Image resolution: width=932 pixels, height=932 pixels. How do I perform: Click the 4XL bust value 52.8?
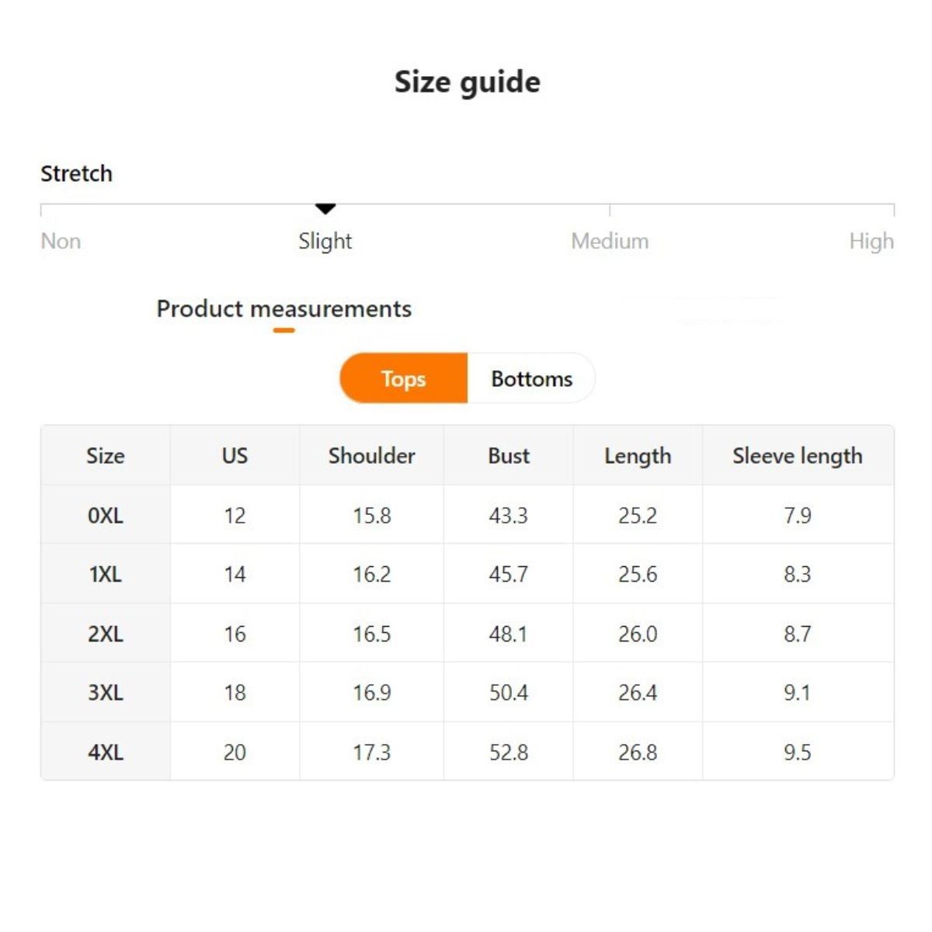click(x=509, y=752)
